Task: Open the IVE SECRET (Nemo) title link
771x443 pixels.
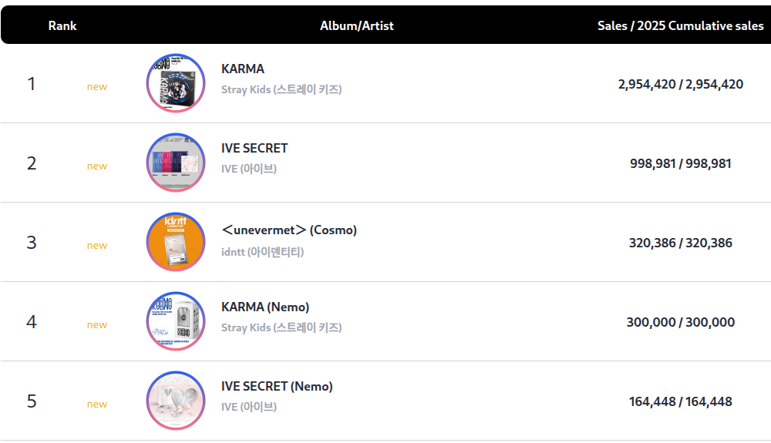Action: click(x=277, y=386)
